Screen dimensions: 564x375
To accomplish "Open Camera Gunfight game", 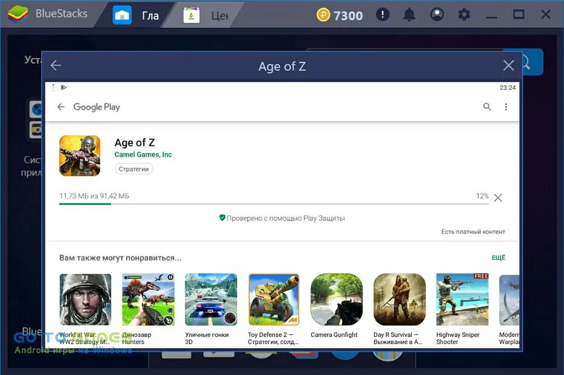I will pos(337,306).
